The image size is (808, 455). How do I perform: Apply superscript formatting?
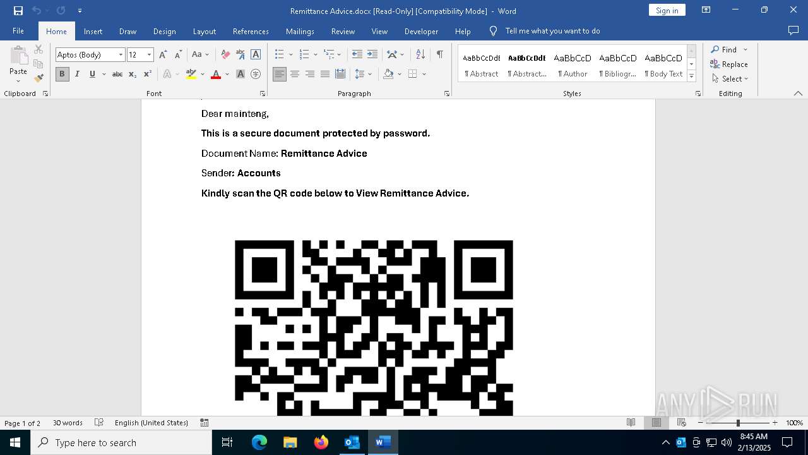click(147, 74)
